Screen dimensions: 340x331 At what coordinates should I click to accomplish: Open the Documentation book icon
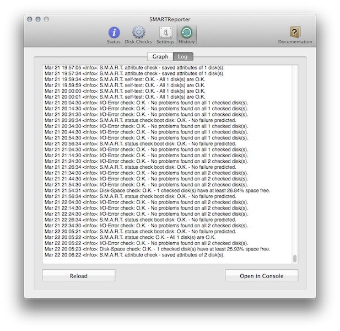coord(295,33)
